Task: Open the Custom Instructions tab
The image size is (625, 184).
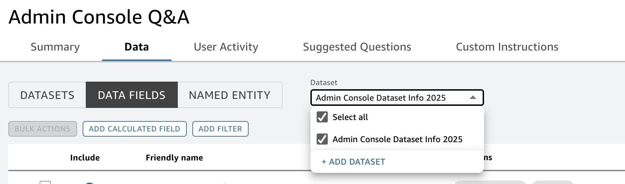Action: coord(507,47)
